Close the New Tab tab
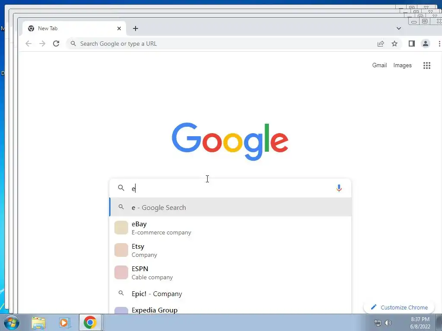442x331 pixels. 119,28
